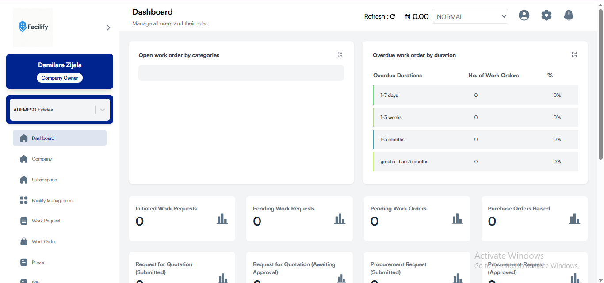Expand the Overdue work order by duration card
The image size is (604, 283).
tap(574, 54)
